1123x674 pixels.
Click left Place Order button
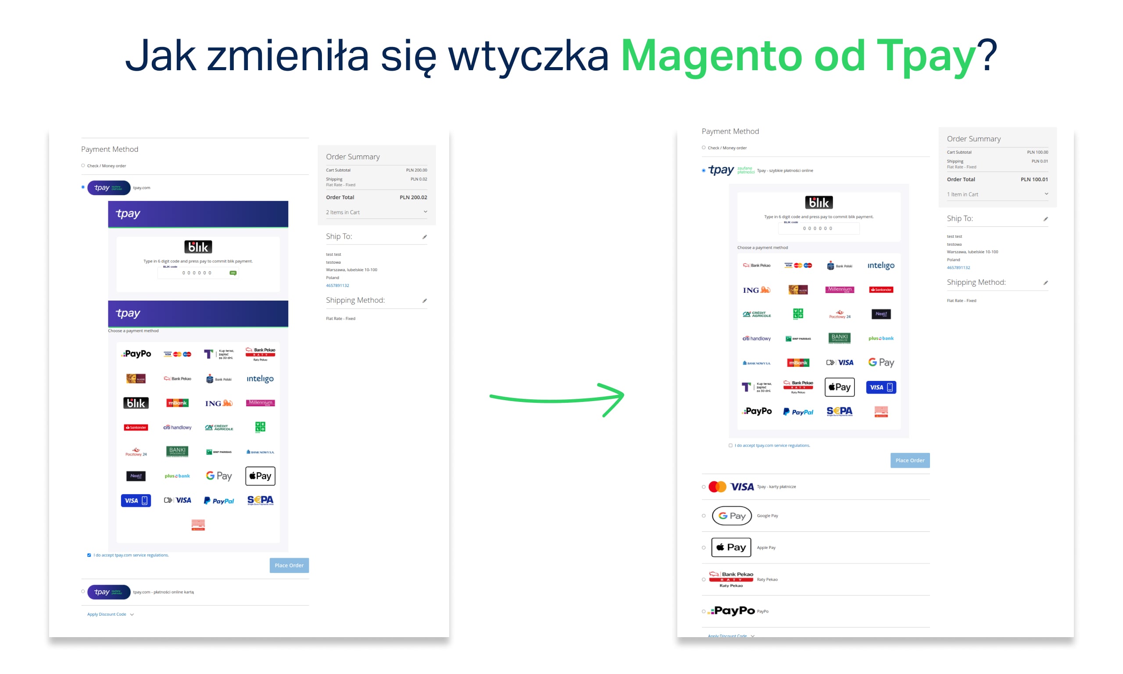(x=289, y=566)
